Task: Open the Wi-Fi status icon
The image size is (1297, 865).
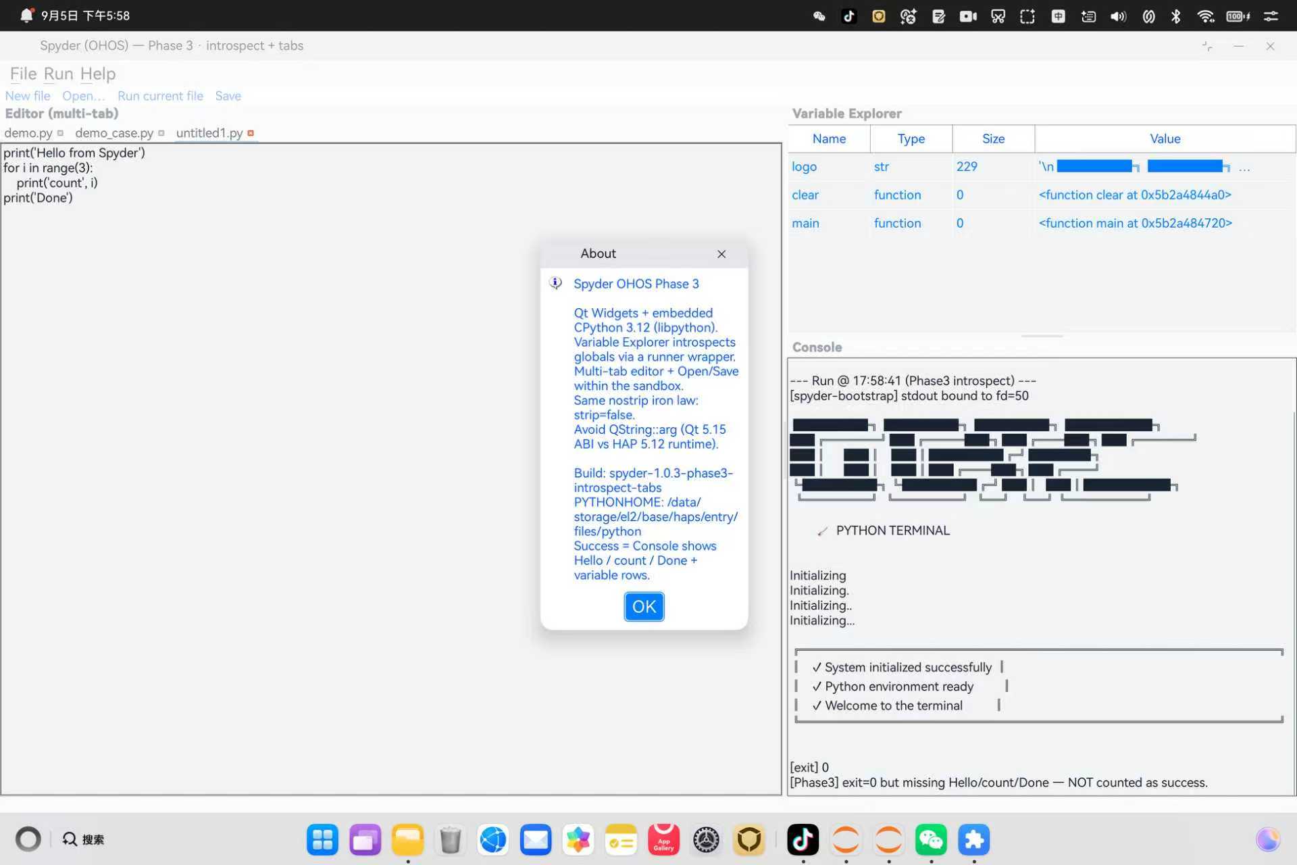Action: pyautogui.click(x=1206, y=16)
